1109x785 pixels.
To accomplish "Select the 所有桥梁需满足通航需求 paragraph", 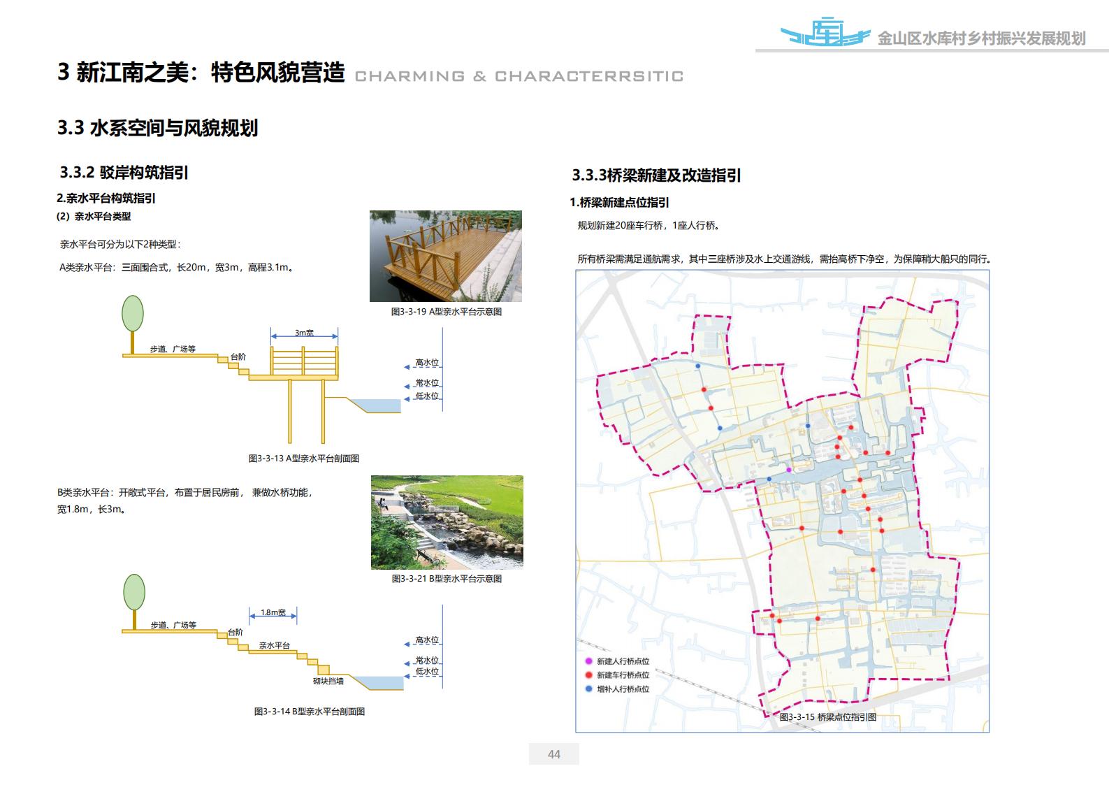I will click(785, 259).
